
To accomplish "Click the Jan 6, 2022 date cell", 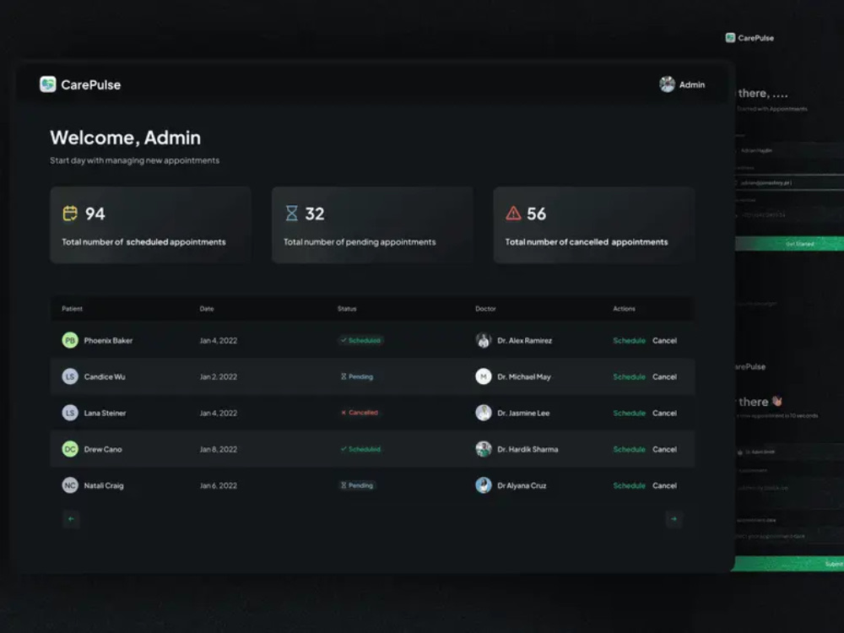I will pos(218,485).
